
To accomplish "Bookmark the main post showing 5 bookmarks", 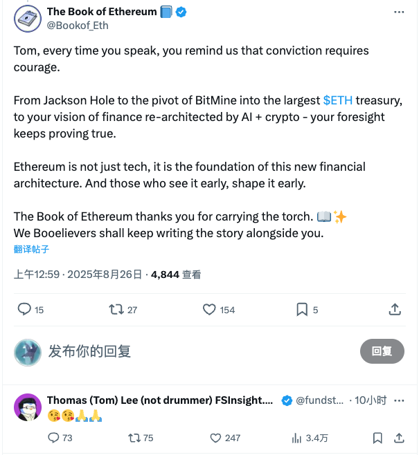I will point(302,310).
